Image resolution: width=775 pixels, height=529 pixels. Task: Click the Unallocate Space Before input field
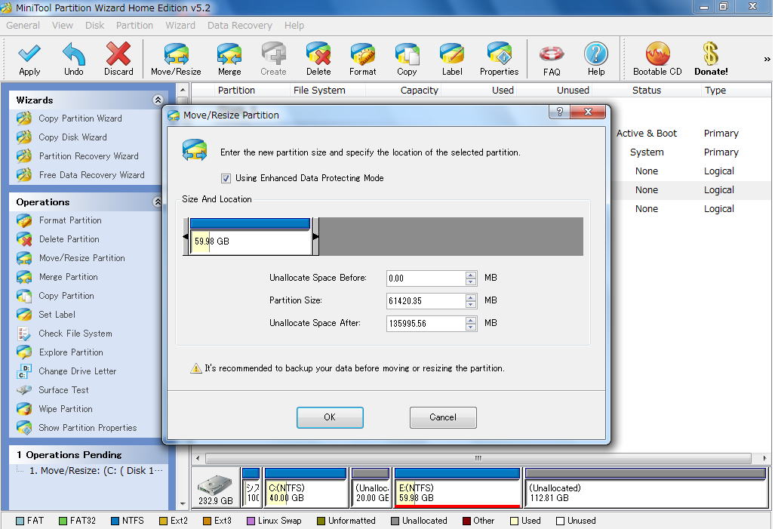tap(426, 278)
